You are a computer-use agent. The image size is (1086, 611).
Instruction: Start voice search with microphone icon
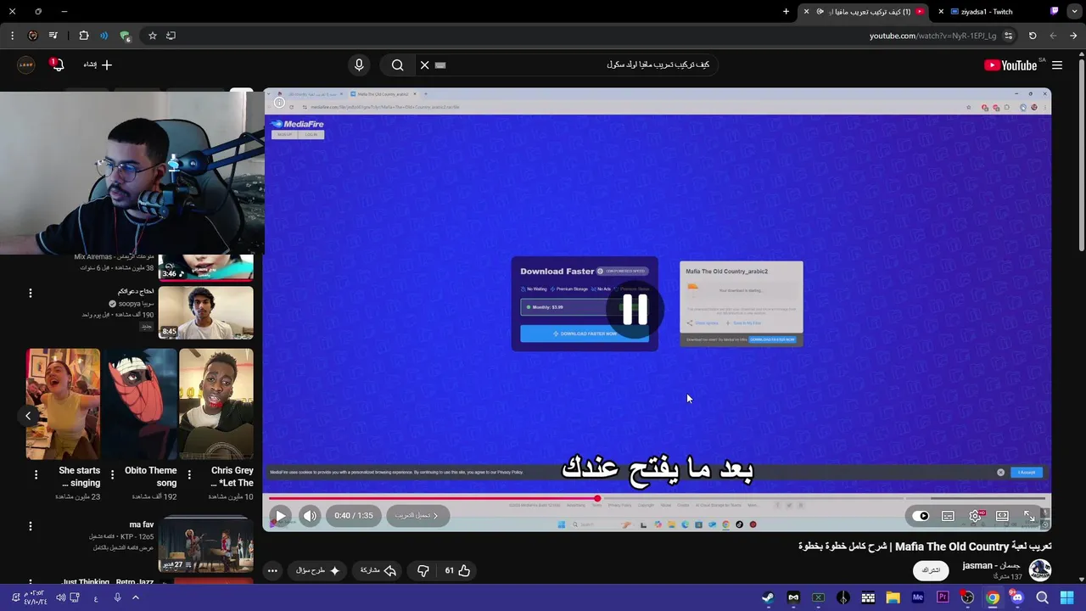pyautogui.click(x=359, y=64)
